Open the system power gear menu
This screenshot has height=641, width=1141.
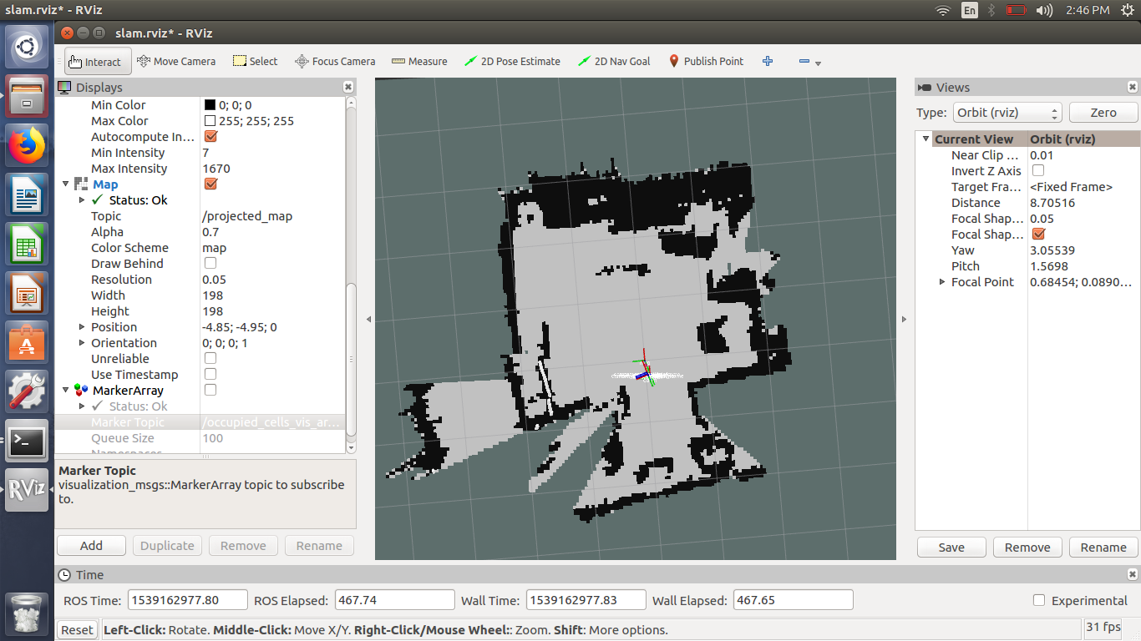(x=1127, y=10)
